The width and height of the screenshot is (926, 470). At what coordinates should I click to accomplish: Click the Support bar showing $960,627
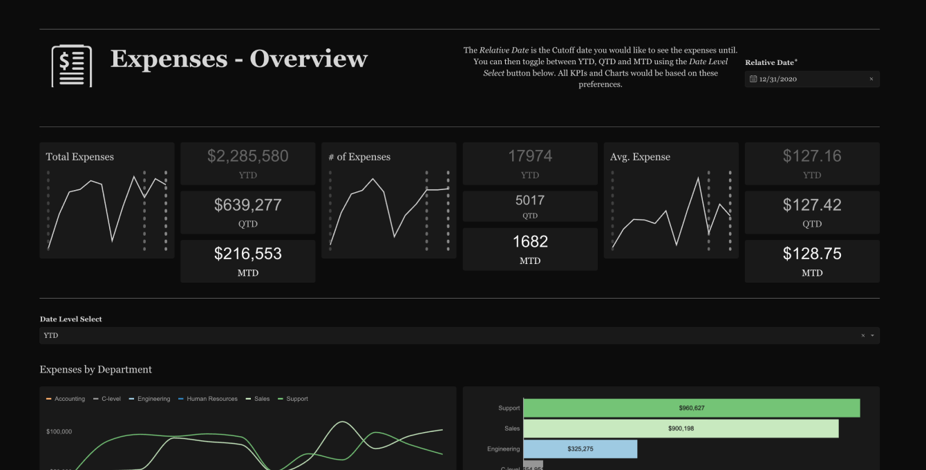692,408
